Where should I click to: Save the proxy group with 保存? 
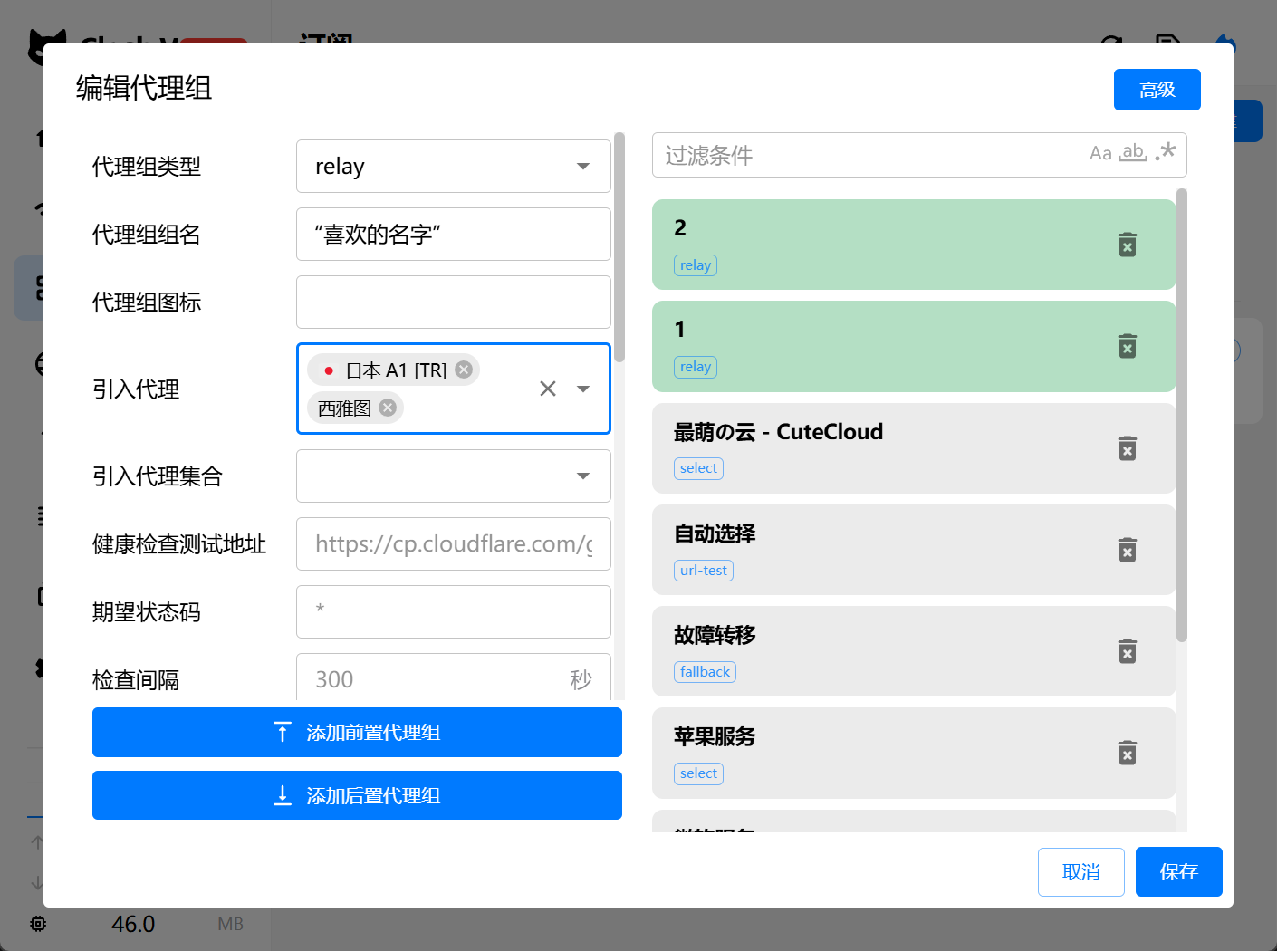point(1178,871)
